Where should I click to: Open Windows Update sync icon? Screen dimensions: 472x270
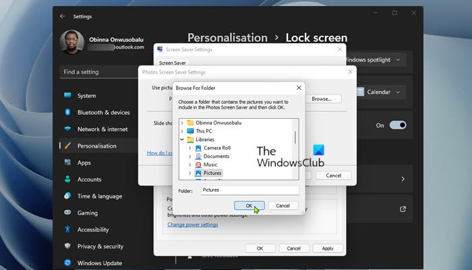coord(67,263)
